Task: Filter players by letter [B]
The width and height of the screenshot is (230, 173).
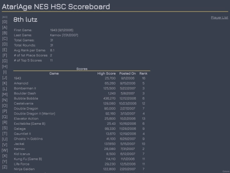Action: (5, 33)
